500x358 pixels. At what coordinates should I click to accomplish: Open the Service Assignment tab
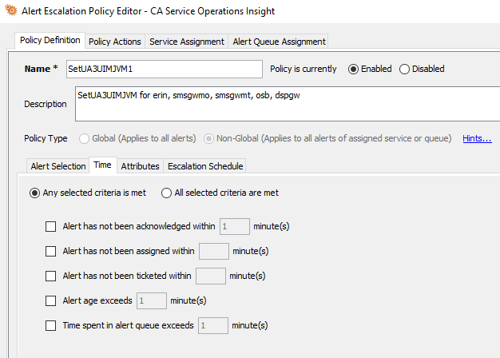(187, 42)
